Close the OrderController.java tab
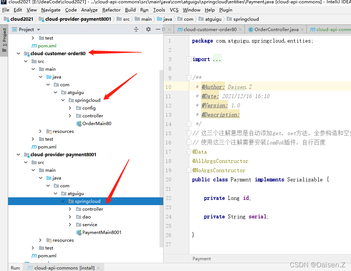The image size is (351, 271). [x=302, y=30]
